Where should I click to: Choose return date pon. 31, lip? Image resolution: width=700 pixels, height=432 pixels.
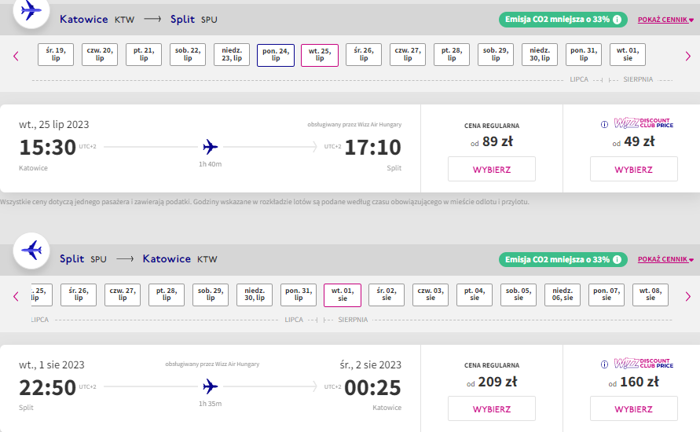point(299,295)
